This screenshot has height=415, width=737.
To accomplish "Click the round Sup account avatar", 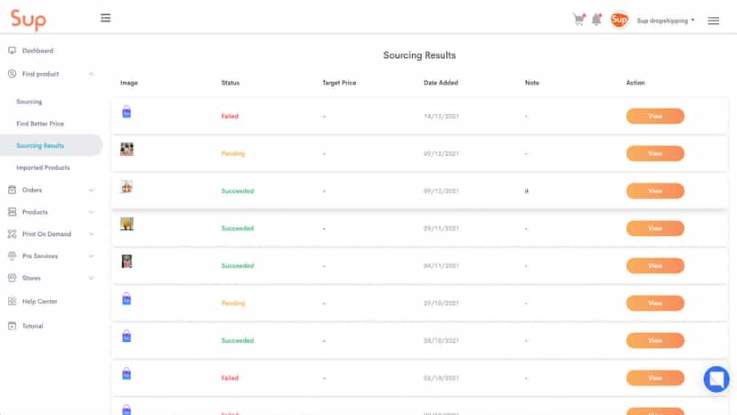I will [x=619, y=20].
